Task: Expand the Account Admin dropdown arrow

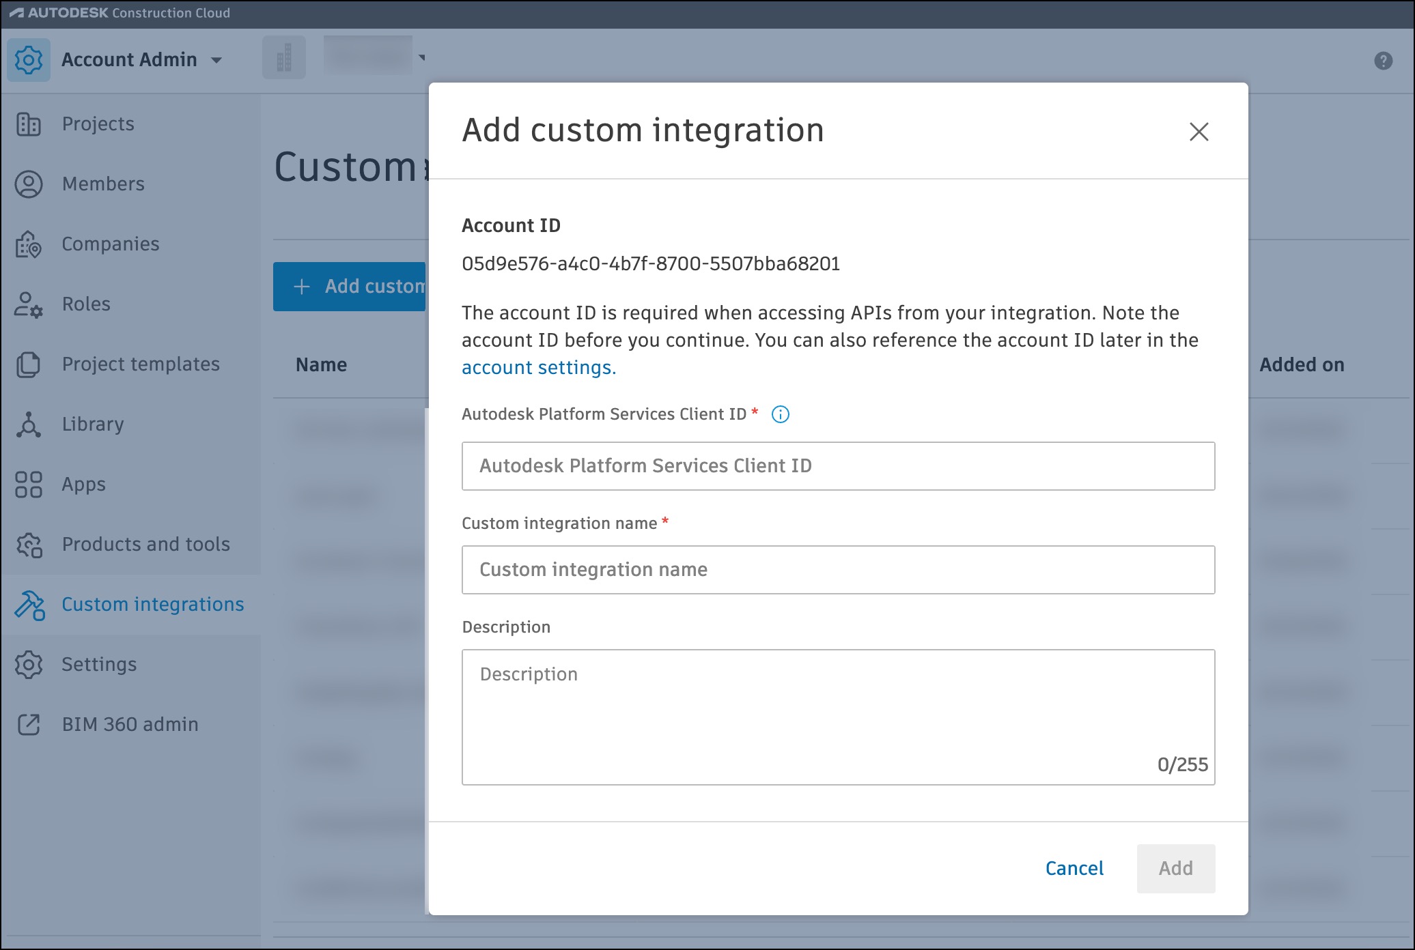Action: pyautogui.click(x=216, y=60)
